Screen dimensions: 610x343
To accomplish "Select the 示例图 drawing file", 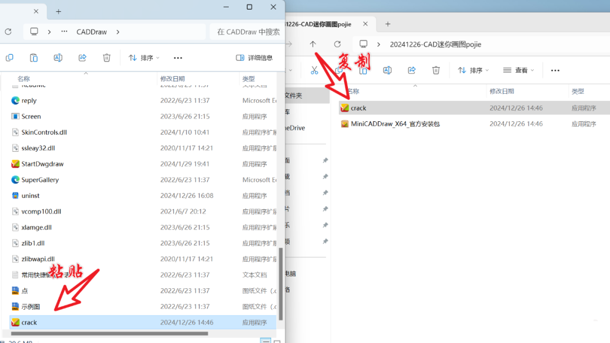I will [x=143, y=306].
